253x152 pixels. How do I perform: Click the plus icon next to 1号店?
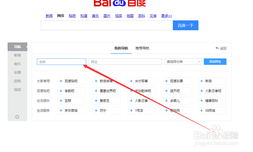[x=131, y=111]
